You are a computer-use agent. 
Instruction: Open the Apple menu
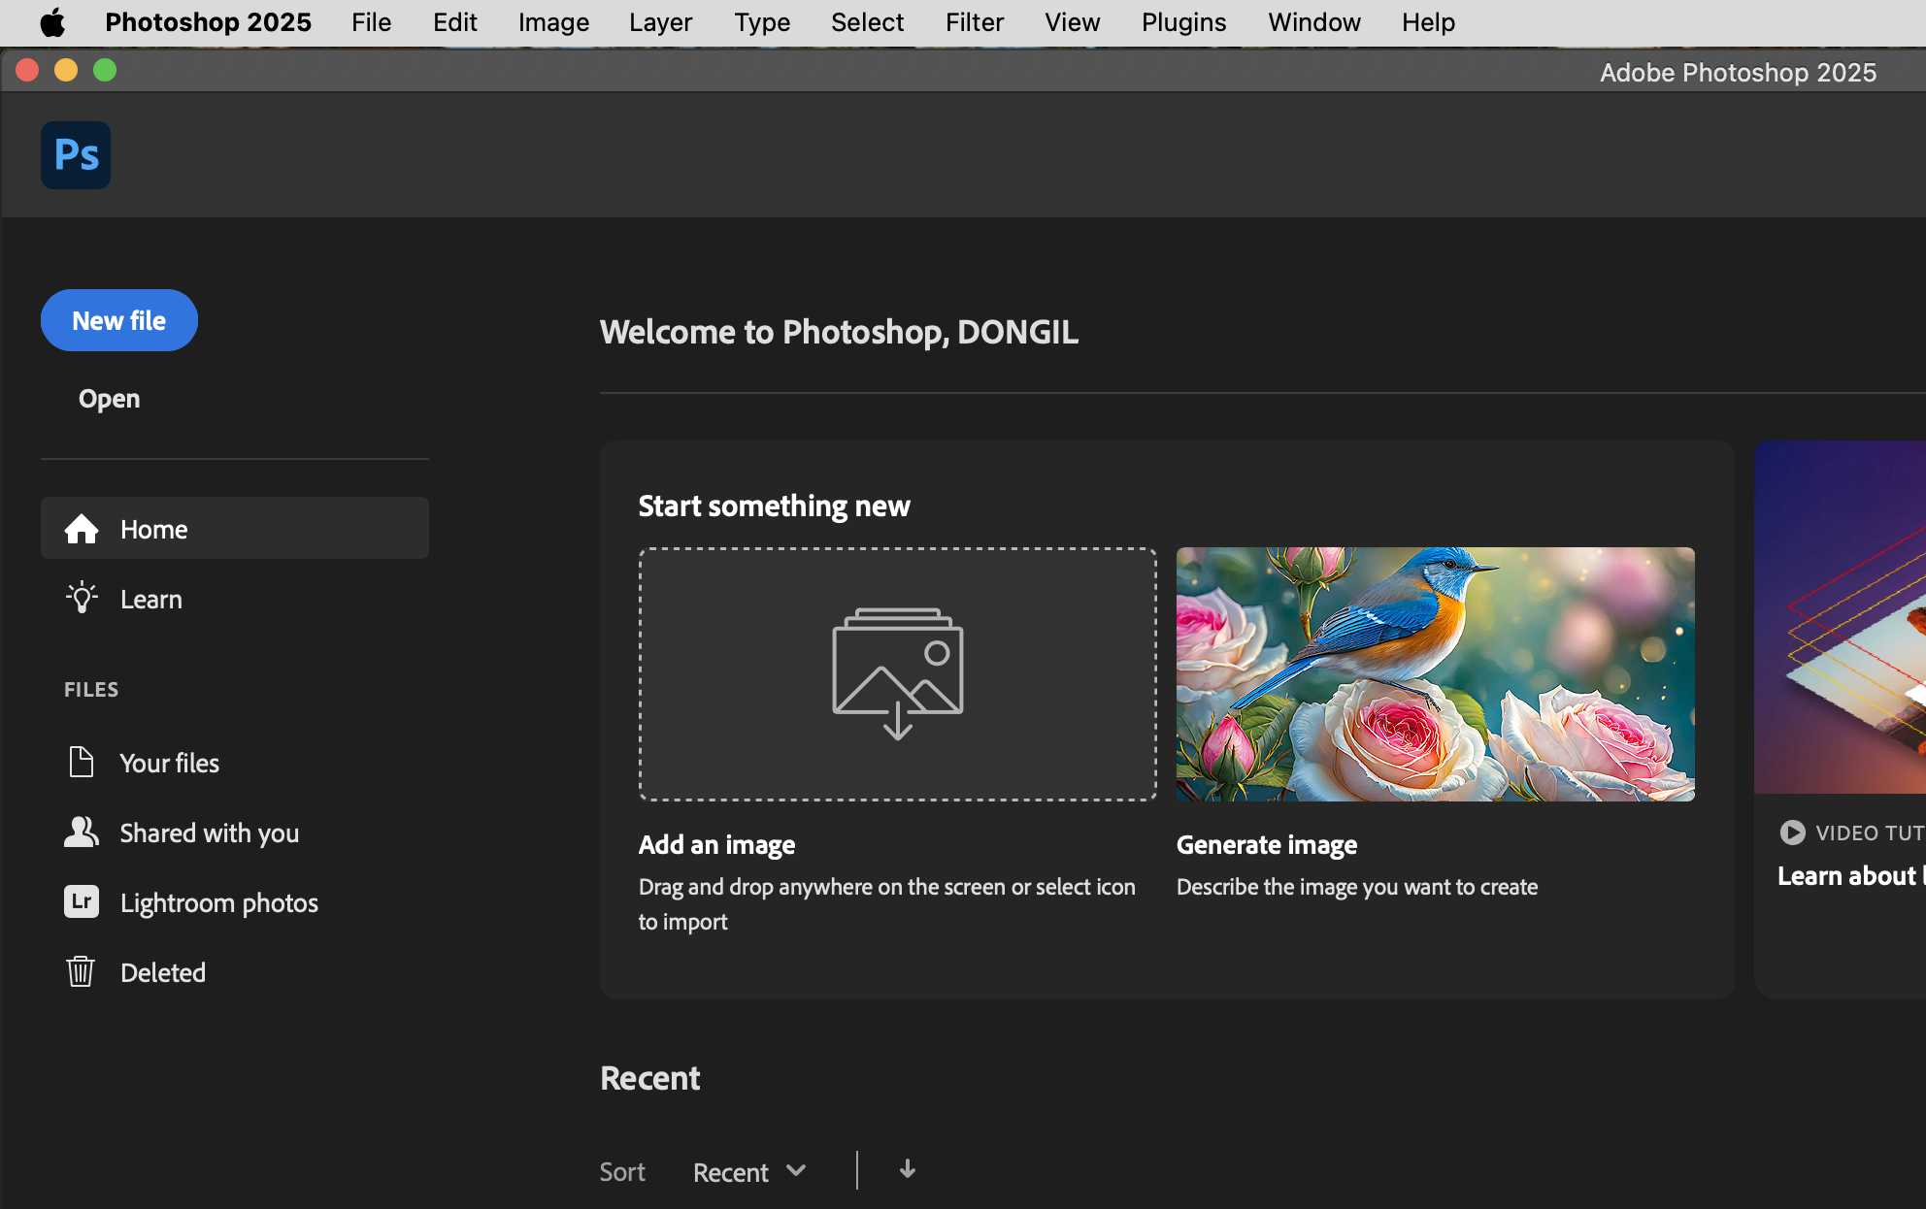coord(52,22)
